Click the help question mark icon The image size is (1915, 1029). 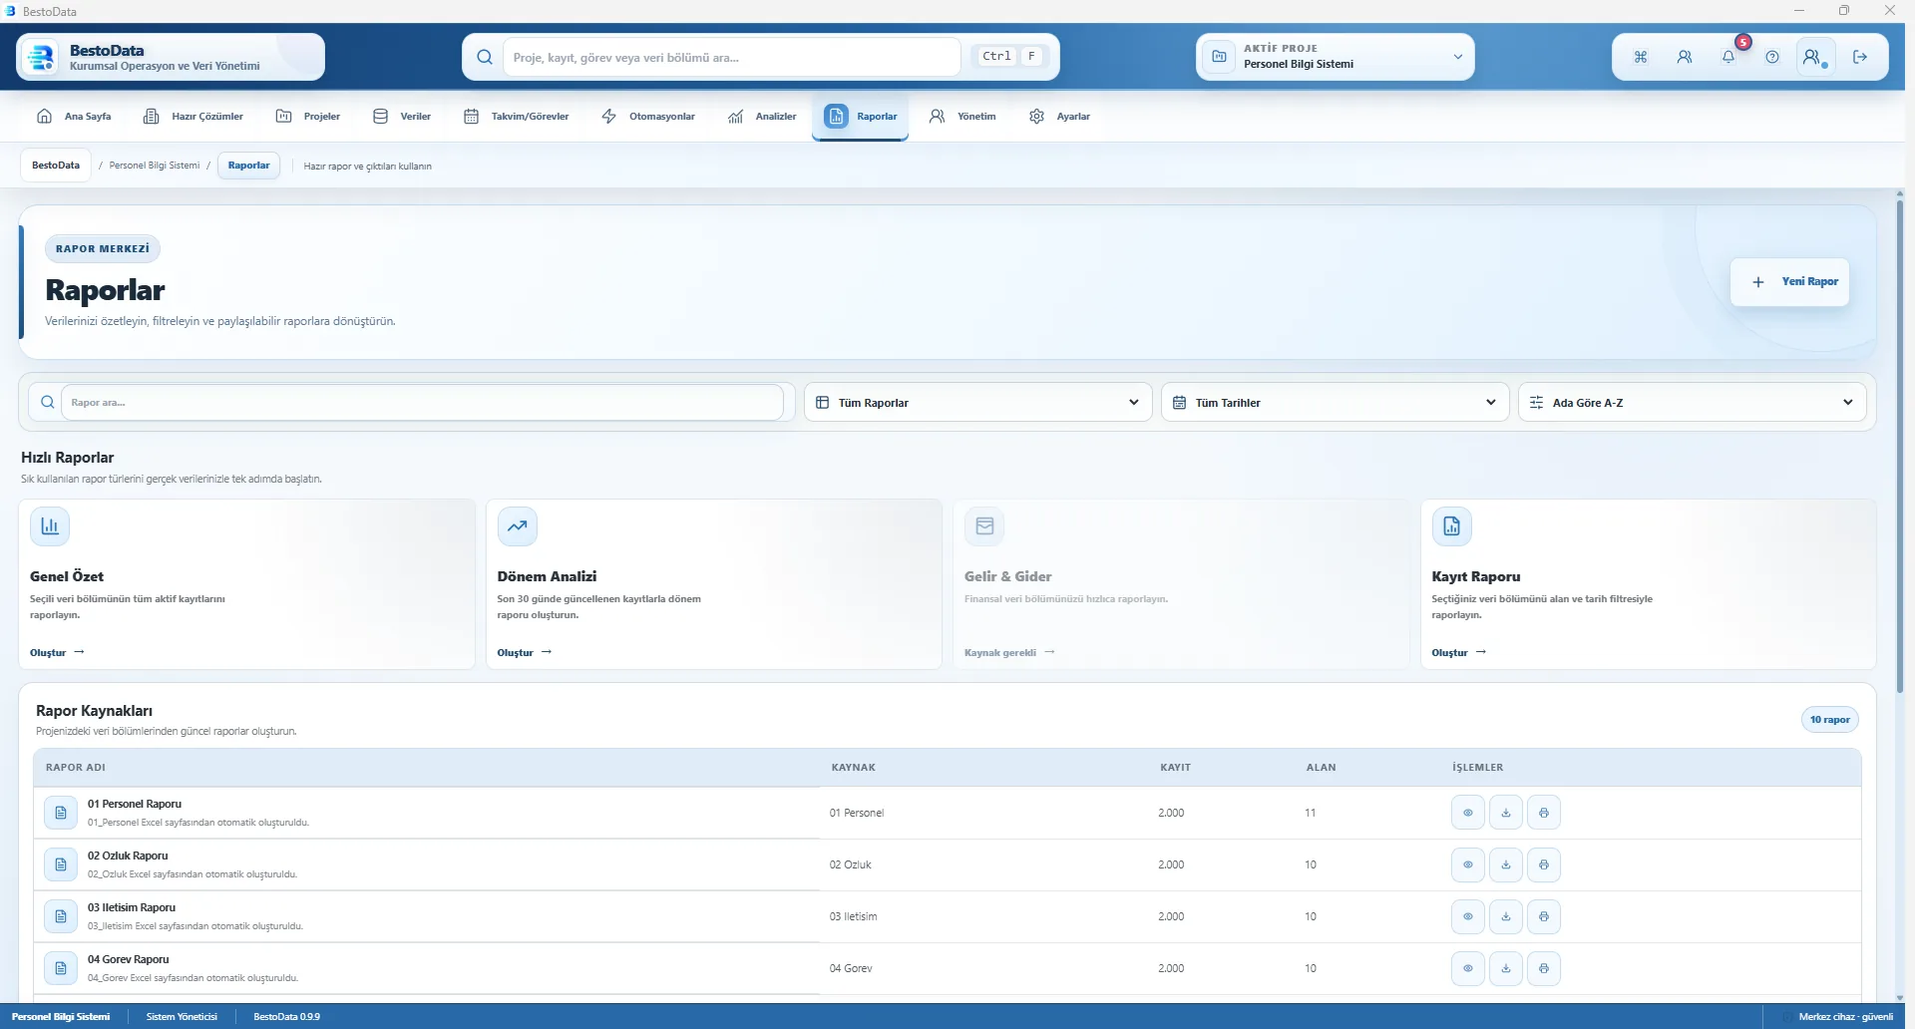[x=1772, y=57]
